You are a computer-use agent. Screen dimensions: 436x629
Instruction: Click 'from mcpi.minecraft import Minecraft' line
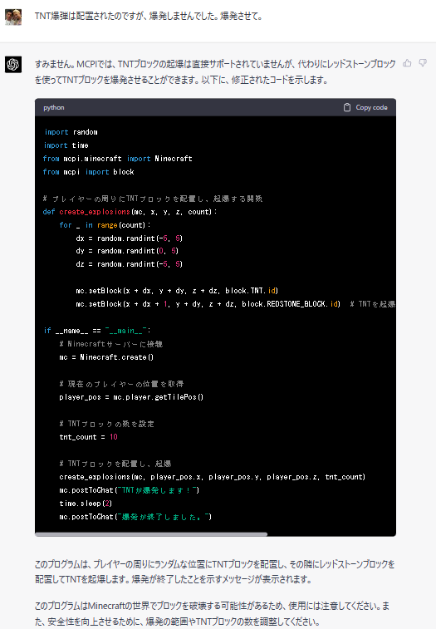(x=118, y=159)
